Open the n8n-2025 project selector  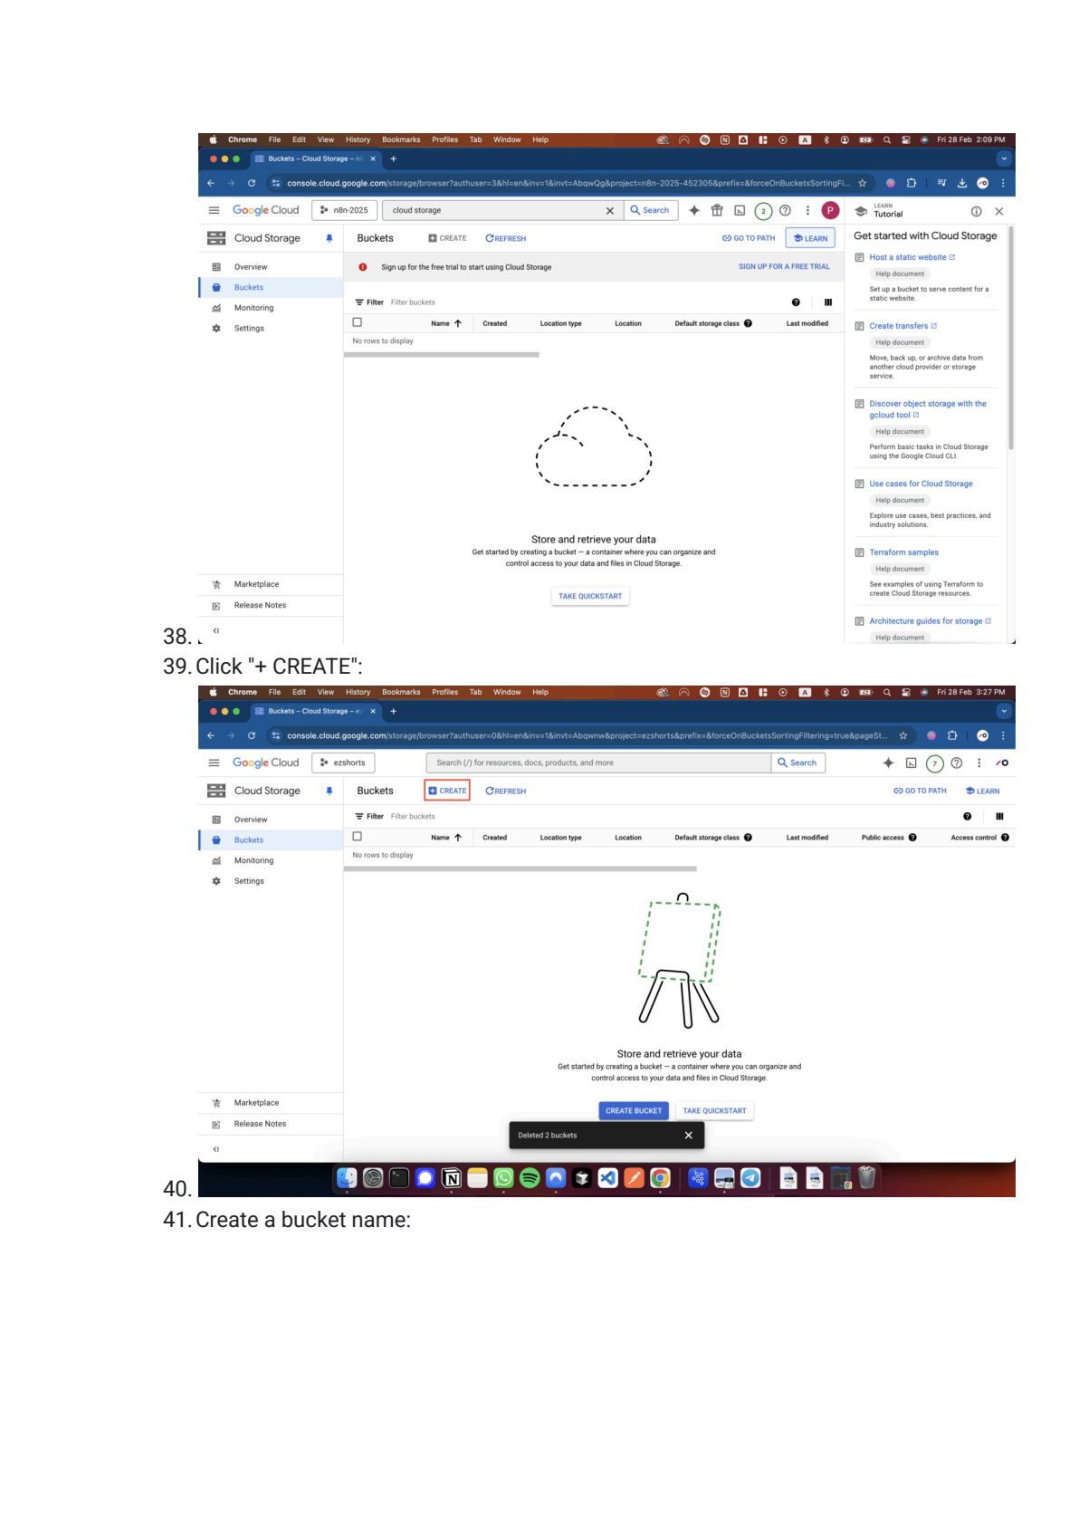pos(345,210)
